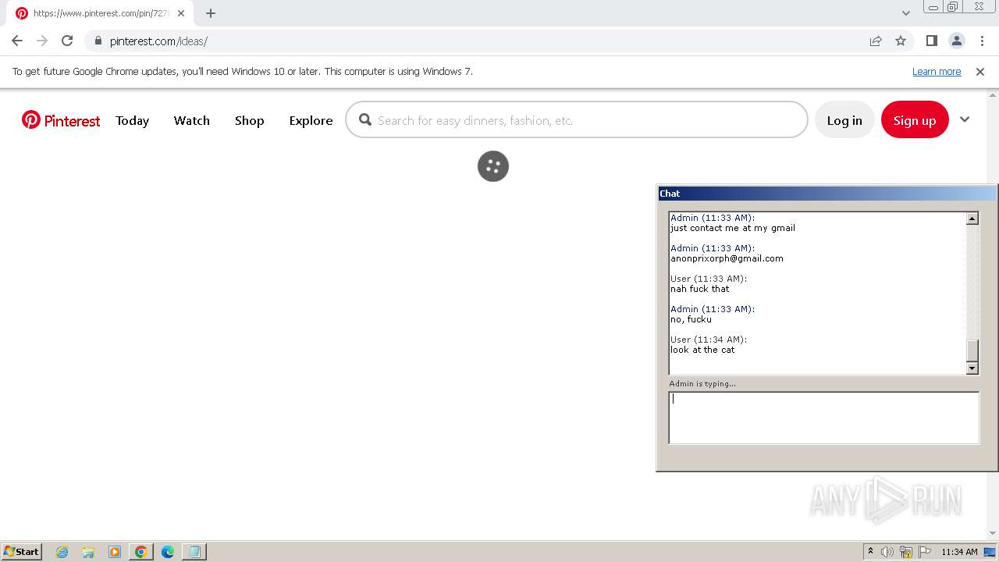Screen dimensions: 999x562
Task: Click the Pinterest logo
Action: pos(61,120)
